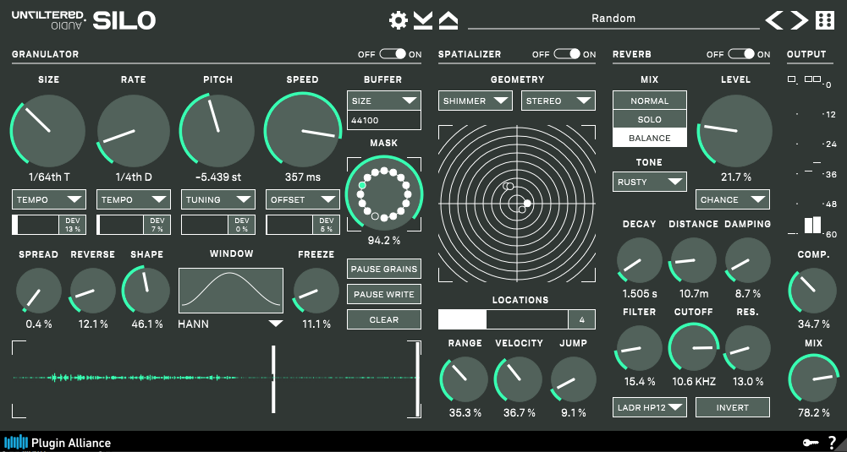
Task: Toggle the PAUSE WRITE button
Action: (x=384, y=294)
